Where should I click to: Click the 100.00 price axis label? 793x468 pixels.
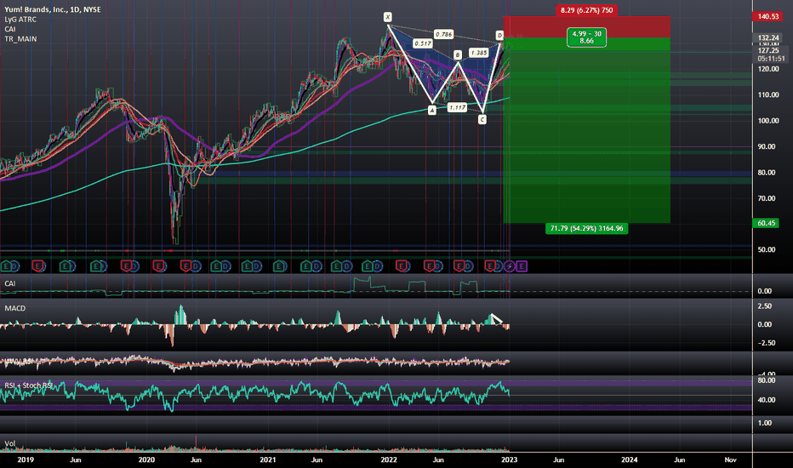pos(767,121)
